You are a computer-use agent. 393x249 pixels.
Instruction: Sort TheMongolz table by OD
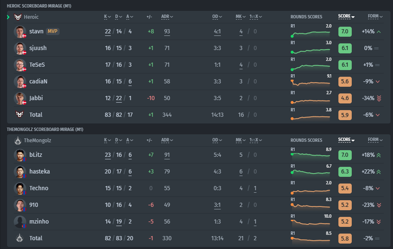[217, 140]
